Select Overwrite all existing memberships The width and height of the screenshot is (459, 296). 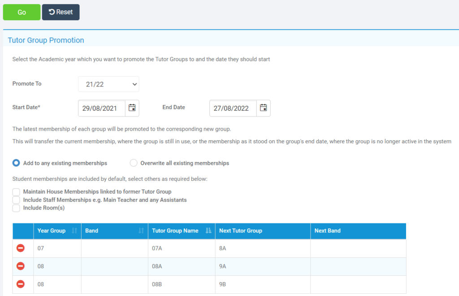[x=134, y=163]
